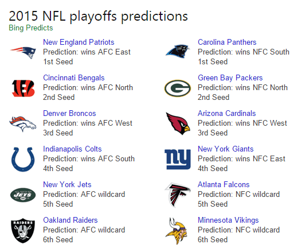Click the Green Bay Packers link
This screenshot has height=248, width=306.
coord(230,78)
